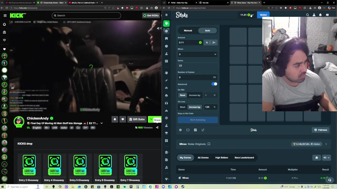Click share icon beside viewer count
The image size is (337, 189).
157,128
